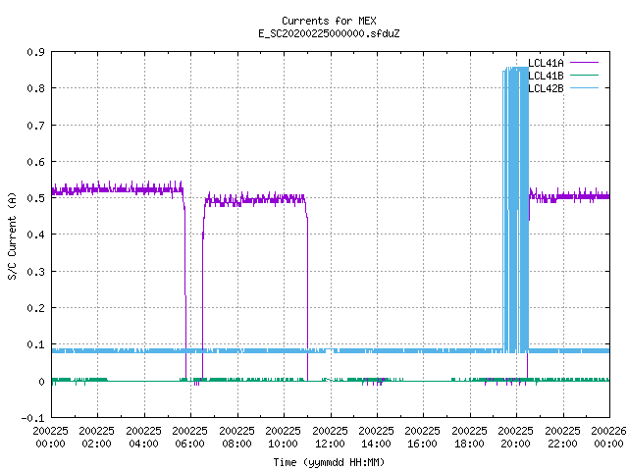Click the blue LCL42B legend line sample
The height and width of the screenshot is (471, 628).
tap(584, 87)
